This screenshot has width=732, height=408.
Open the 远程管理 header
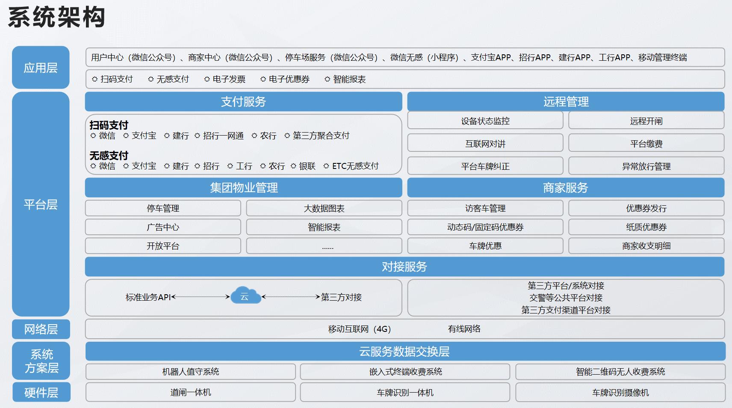coord(566,101)
